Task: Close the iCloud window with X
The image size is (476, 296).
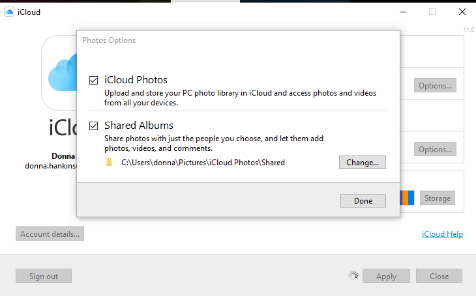Action: [x=462, y=12]
